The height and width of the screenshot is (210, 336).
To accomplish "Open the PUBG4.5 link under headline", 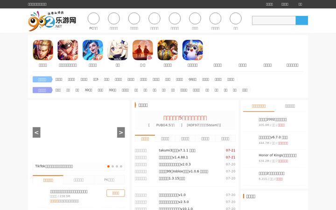I will click(x=165, y=125).
